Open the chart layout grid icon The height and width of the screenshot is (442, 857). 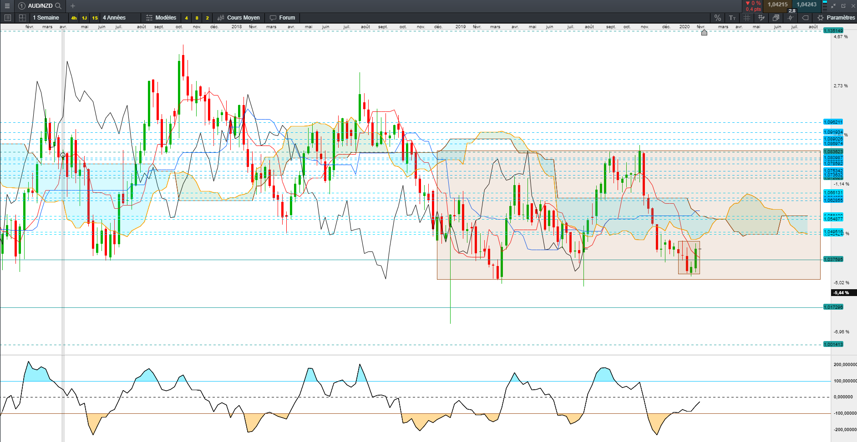22,18
